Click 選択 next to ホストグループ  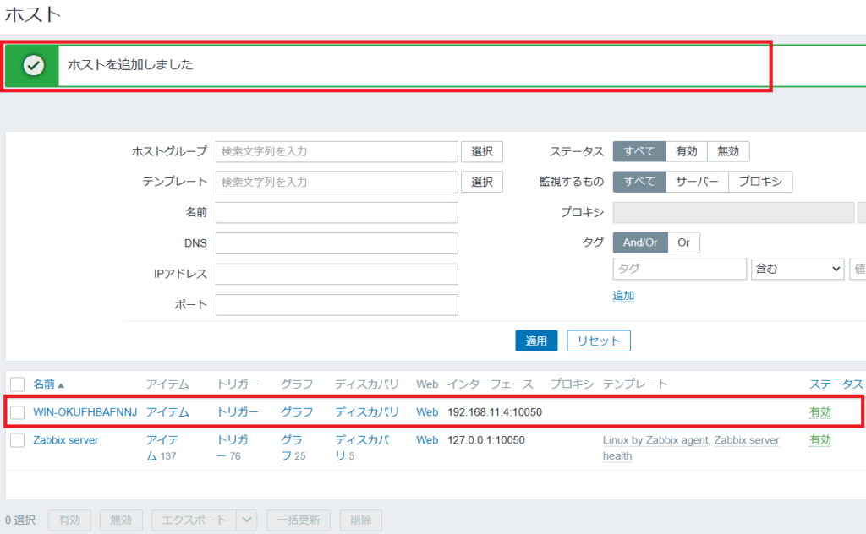482,151
